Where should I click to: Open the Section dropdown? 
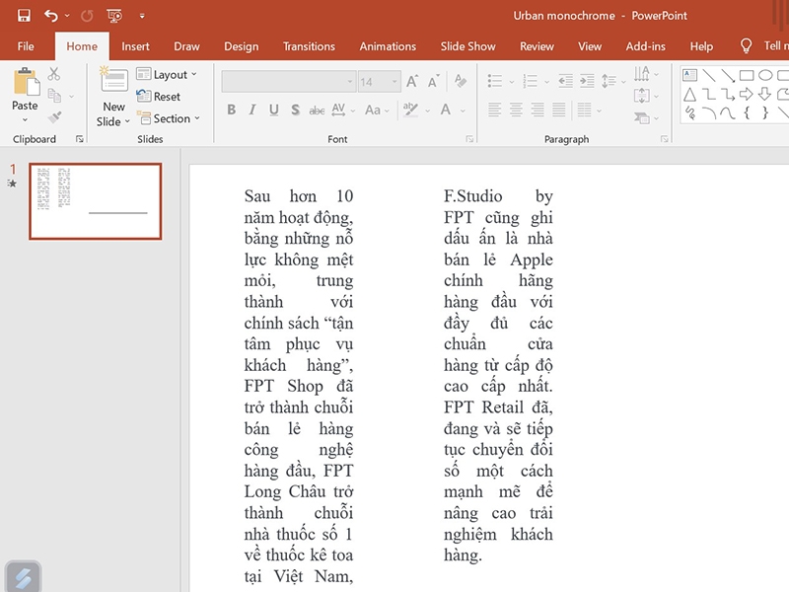tap(168, 118)
